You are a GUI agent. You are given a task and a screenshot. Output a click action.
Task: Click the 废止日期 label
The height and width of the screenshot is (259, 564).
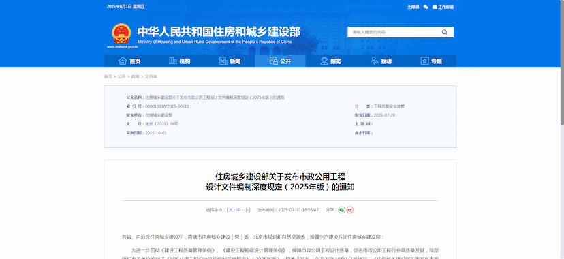364,133
